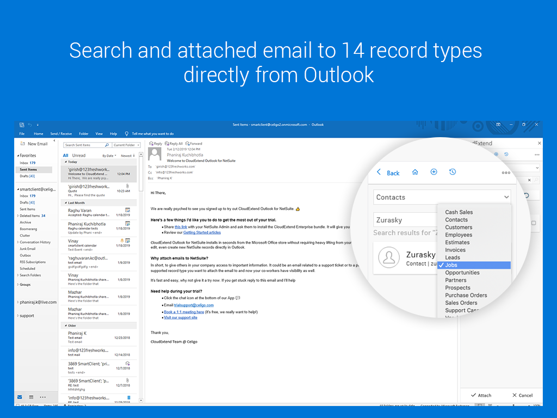The width and height of the screenshot is (557, 418).
Task: Show All messages filter
Action: coord(65,155)
